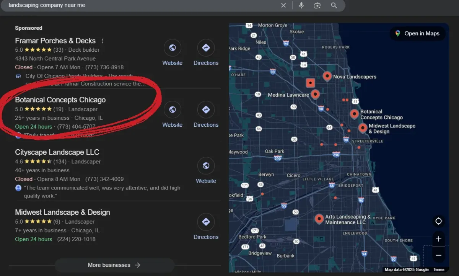This screenshot has height=276, width=459.
Task: Click the Cityscape review quote about the team
Action: coord(102,192)
